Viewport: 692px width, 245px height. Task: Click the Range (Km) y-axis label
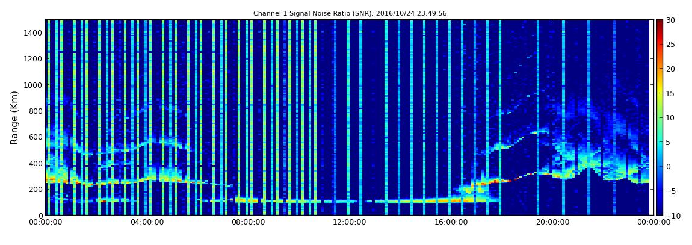coord(14,118)
